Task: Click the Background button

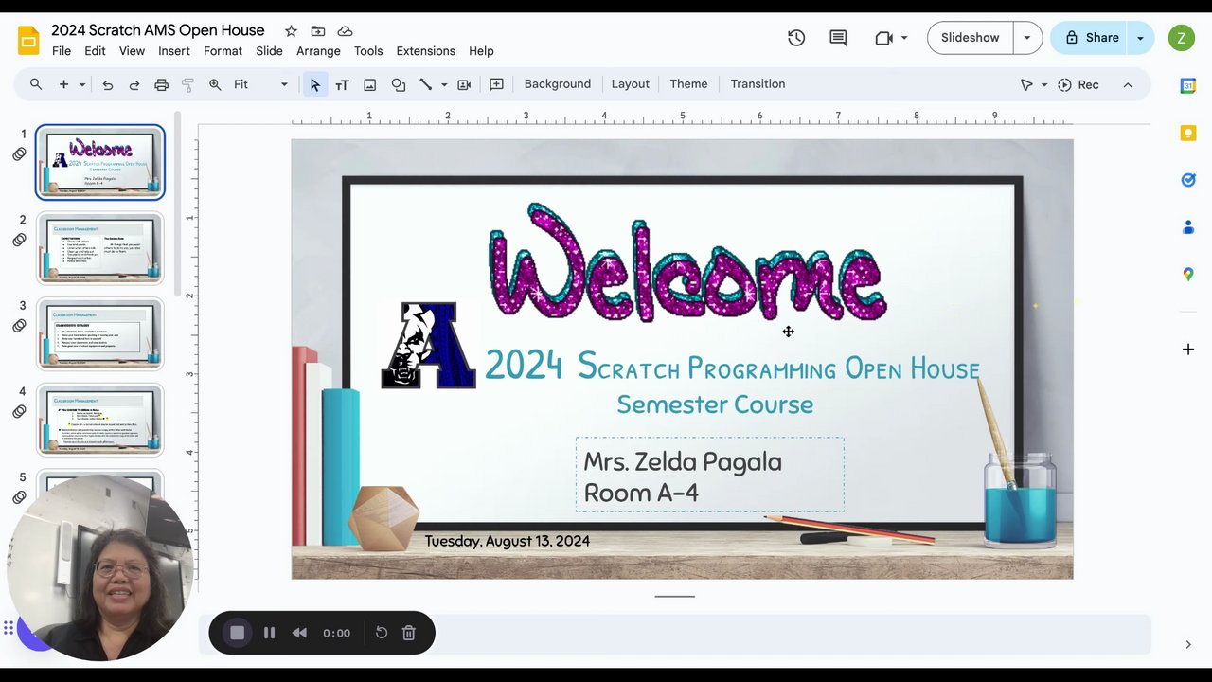Action: (x=557, y=84)
